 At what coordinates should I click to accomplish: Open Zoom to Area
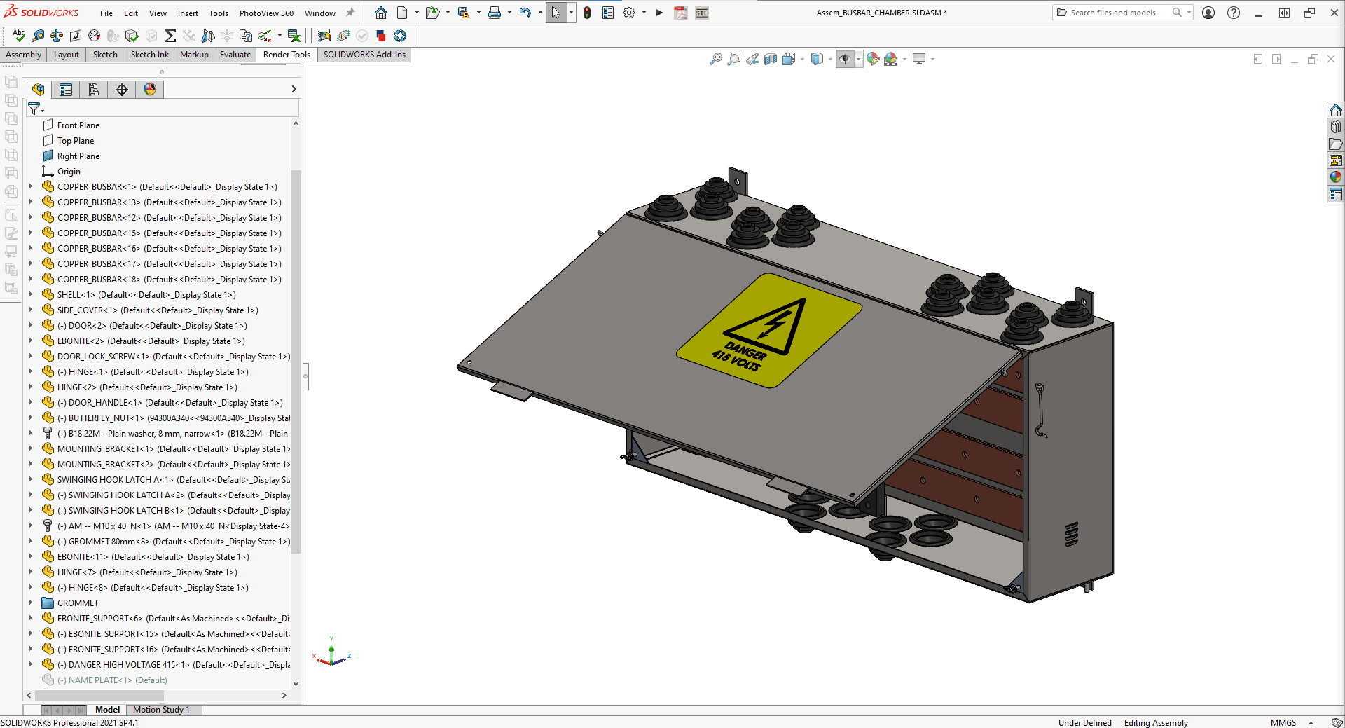click(733, 59)
